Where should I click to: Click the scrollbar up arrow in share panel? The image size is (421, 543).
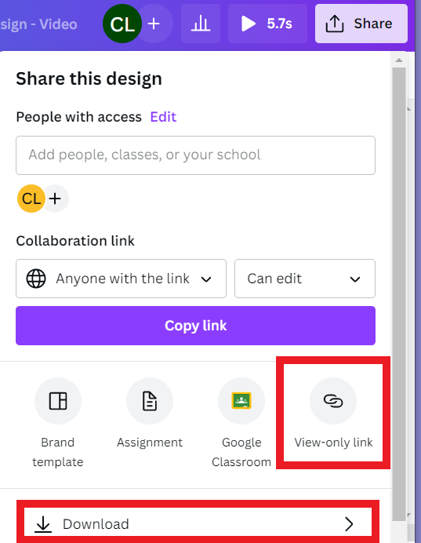[x=399, y=60]
